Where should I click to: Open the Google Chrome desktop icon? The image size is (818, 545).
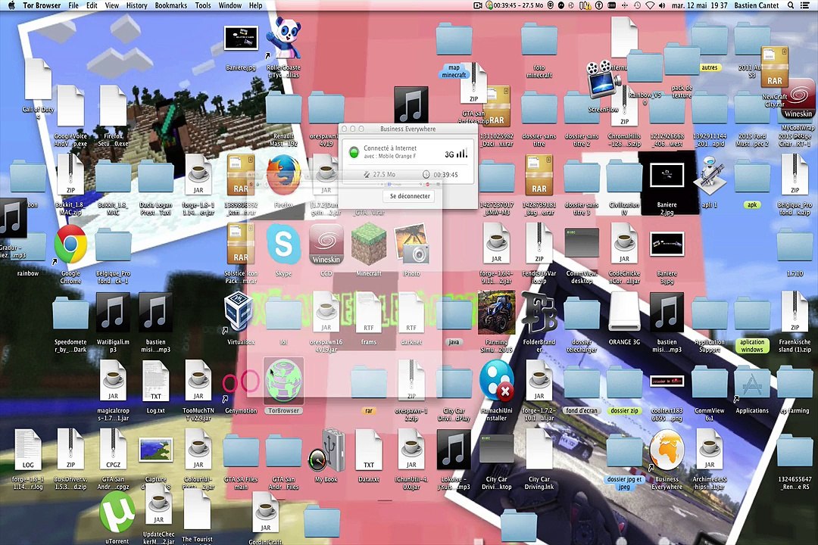70,244
